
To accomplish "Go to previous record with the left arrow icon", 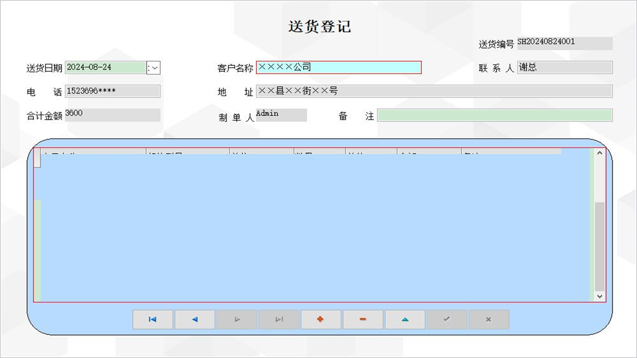I will click(195, 319).
